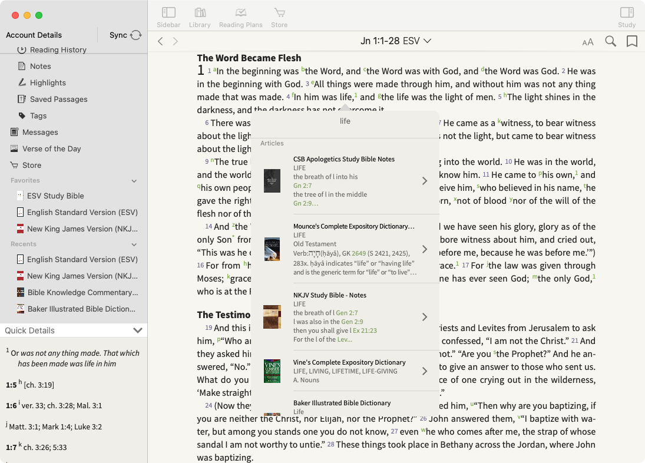Click the "ch. 3:26; 5:33" reference
This screenshot has width=645, height=463.
45,447
